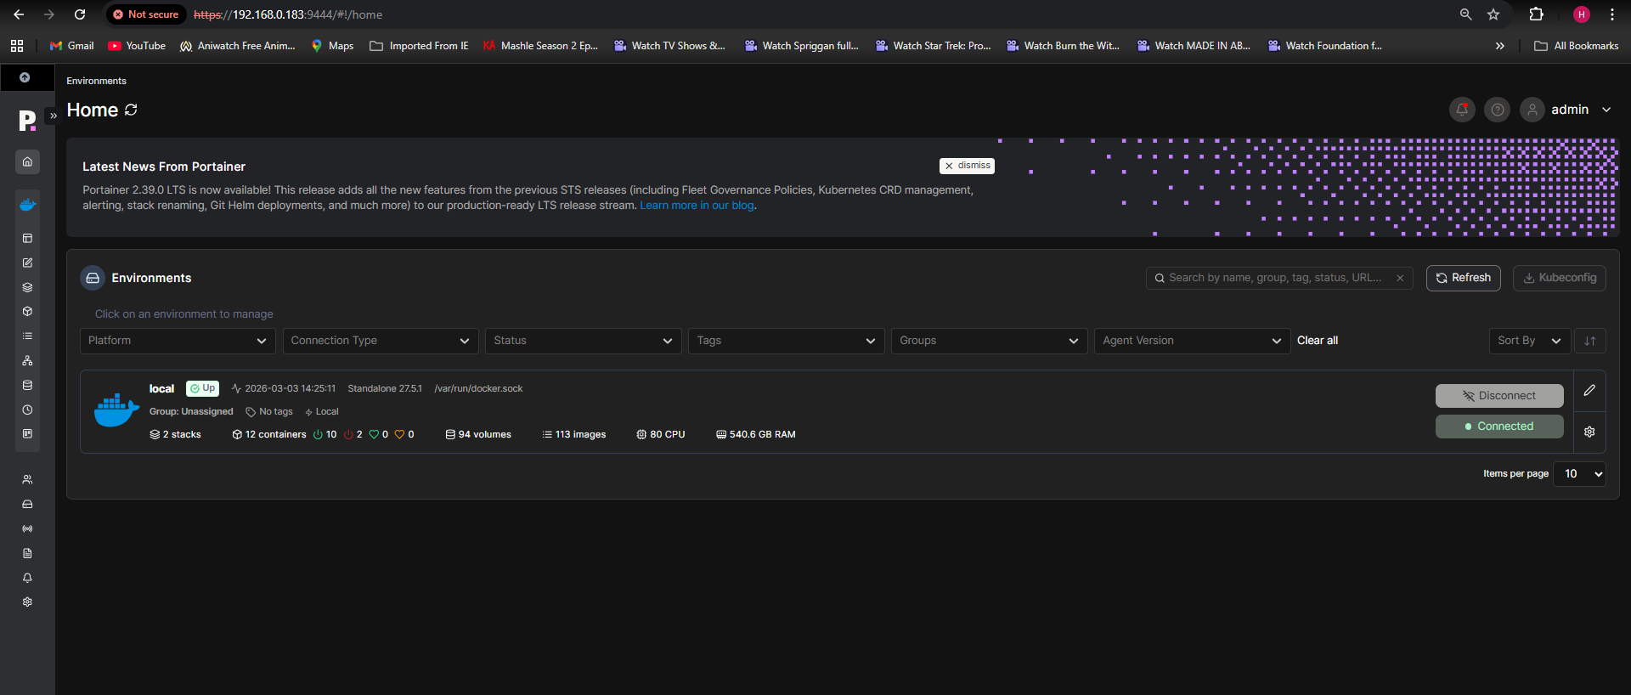Toggle sort order direction button

[x=1589, y=341]
